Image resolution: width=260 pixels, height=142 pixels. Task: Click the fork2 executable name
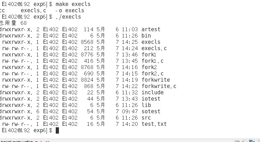point(149,67)
